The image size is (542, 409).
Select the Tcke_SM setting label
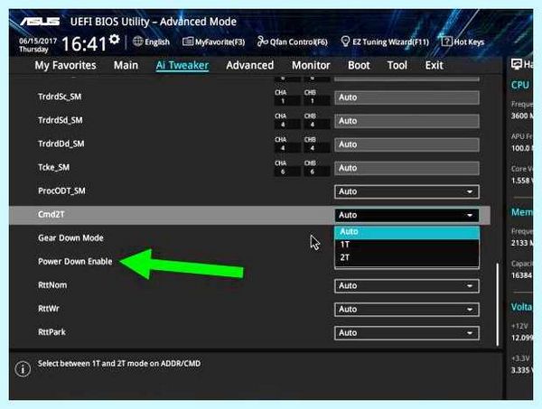coord(53,168)
